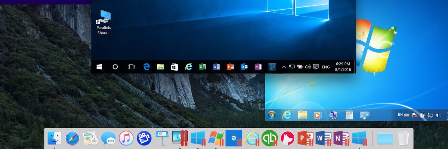
Task: Open volume control in Windows 10 tray
Action: 308,67
